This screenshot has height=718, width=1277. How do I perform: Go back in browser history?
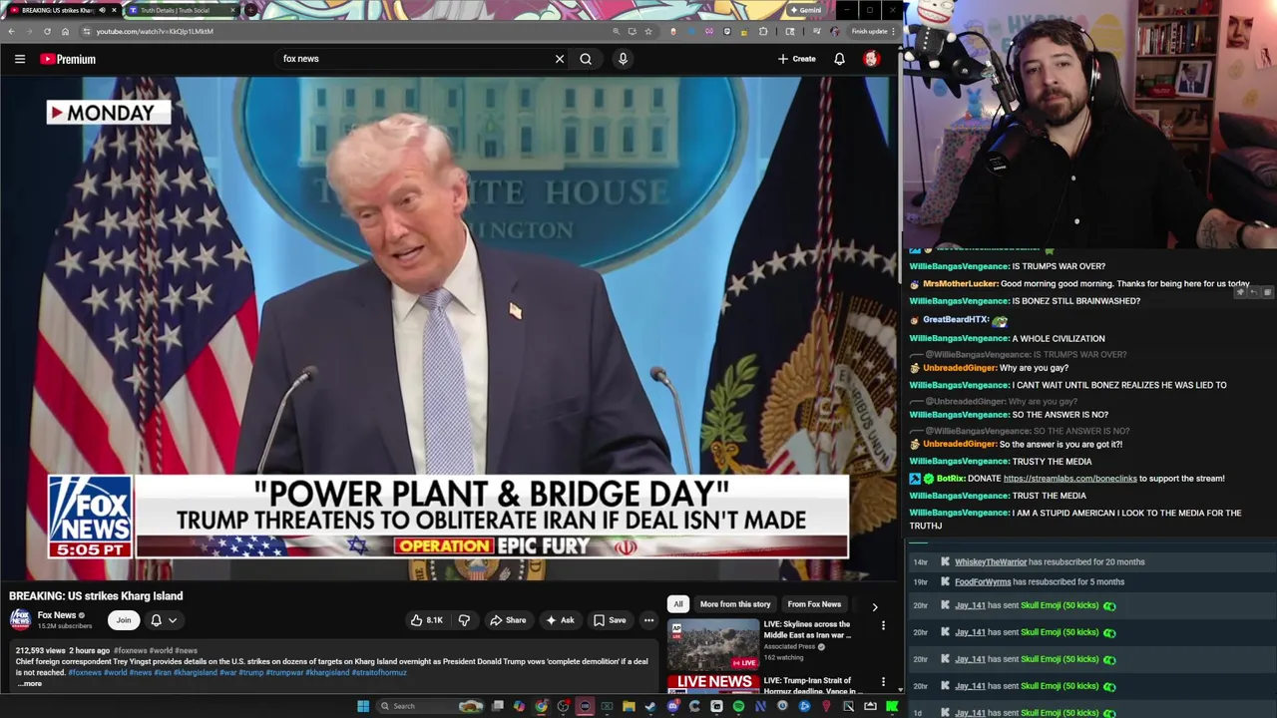(11, 31)
